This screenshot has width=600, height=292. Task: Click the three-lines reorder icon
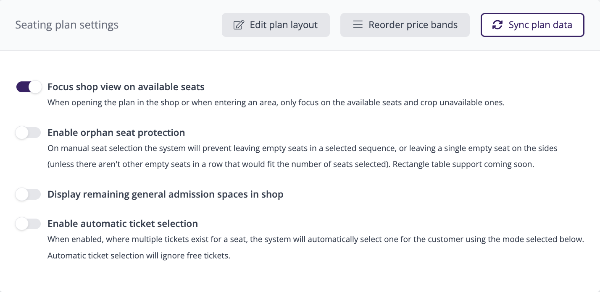click(358, 25)
